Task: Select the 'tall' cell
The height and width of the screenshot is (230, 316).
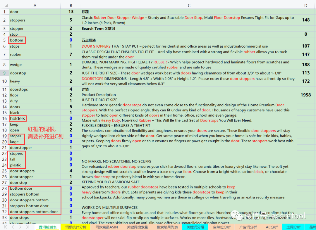Action: [x=35, y=159]
